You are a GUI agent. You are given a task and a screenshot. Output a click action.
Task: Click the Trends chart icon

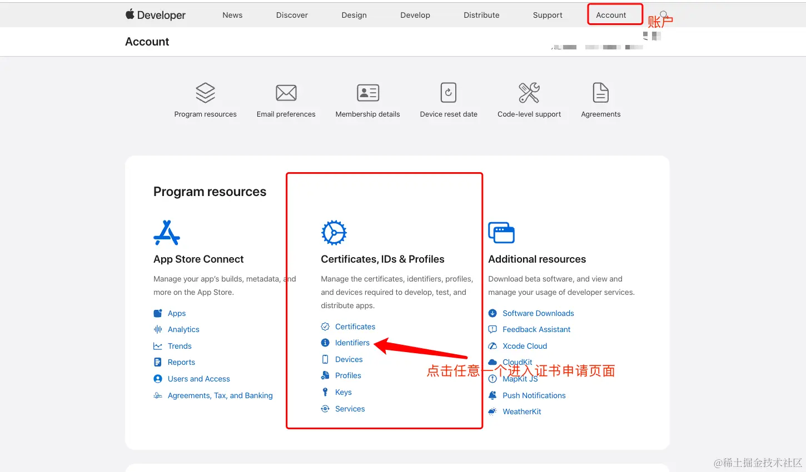coord(158,346)
